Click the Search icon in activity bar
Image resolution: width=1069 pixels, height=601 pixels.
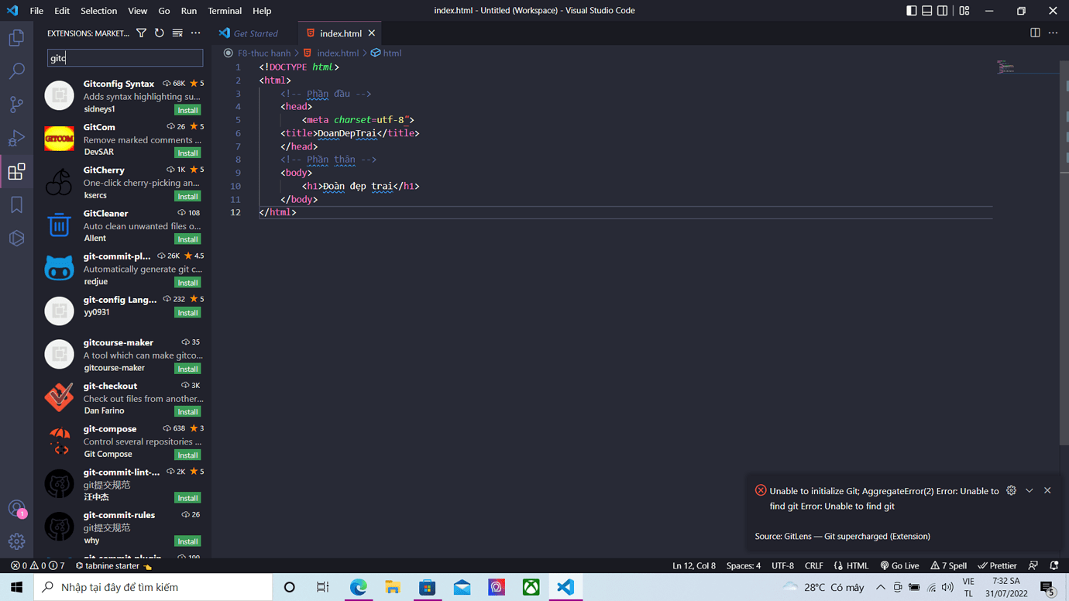[16, 71]
